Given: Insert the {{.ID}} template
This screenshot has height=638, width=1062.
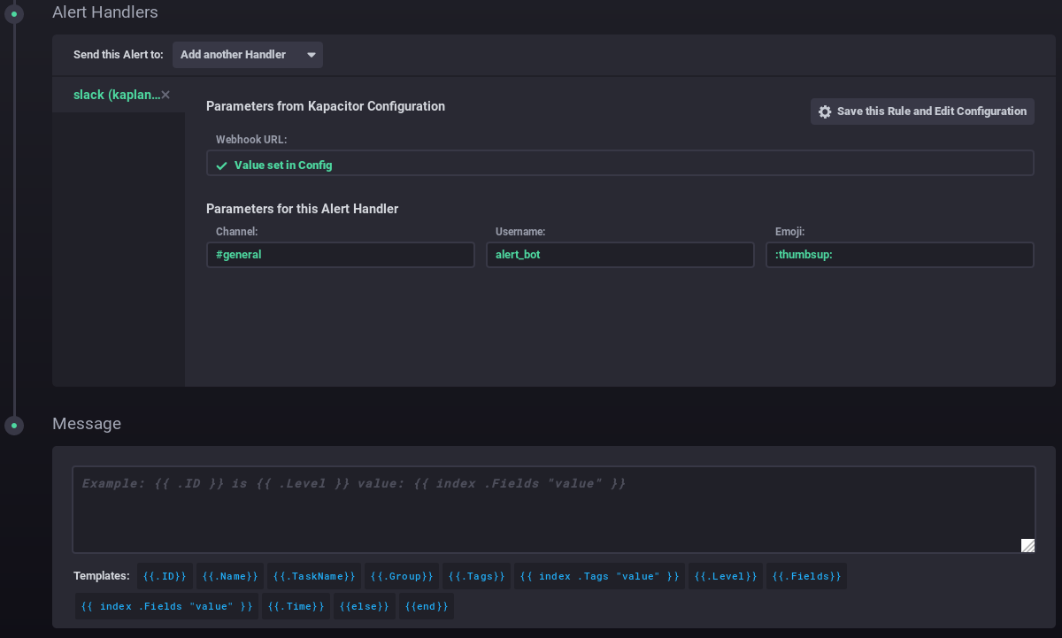Looking at the screenshot, I should [165, 576].
